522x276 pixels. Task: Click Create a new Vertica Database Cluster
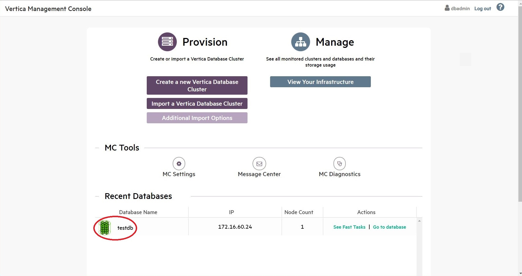(197, 85)
